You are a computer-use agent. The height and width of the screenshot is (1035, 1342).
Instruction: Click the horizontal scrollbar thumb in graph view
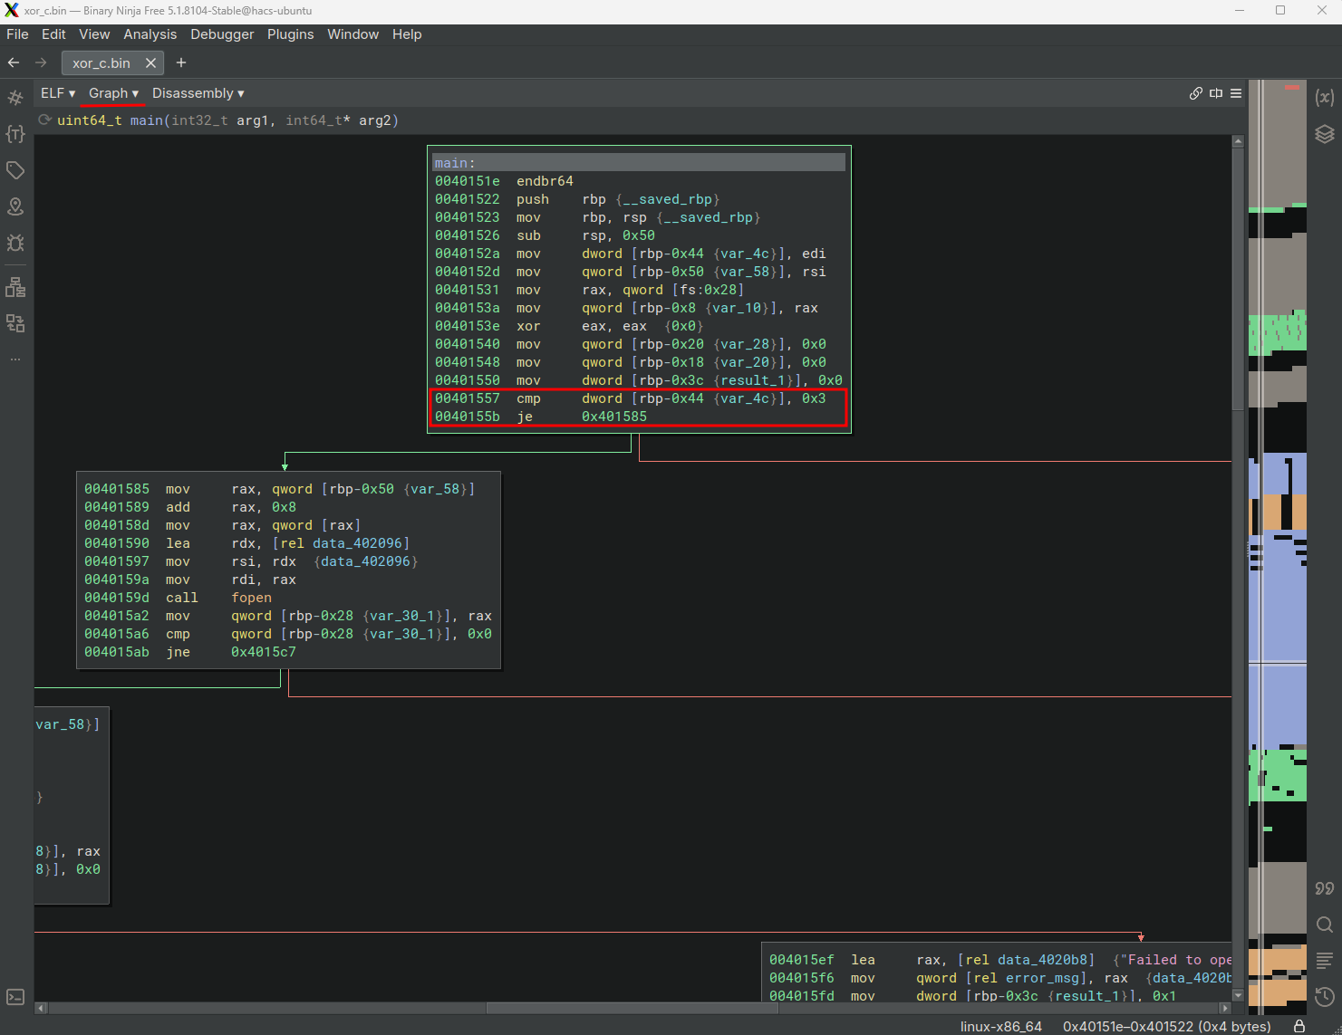tap(634, 1008)
